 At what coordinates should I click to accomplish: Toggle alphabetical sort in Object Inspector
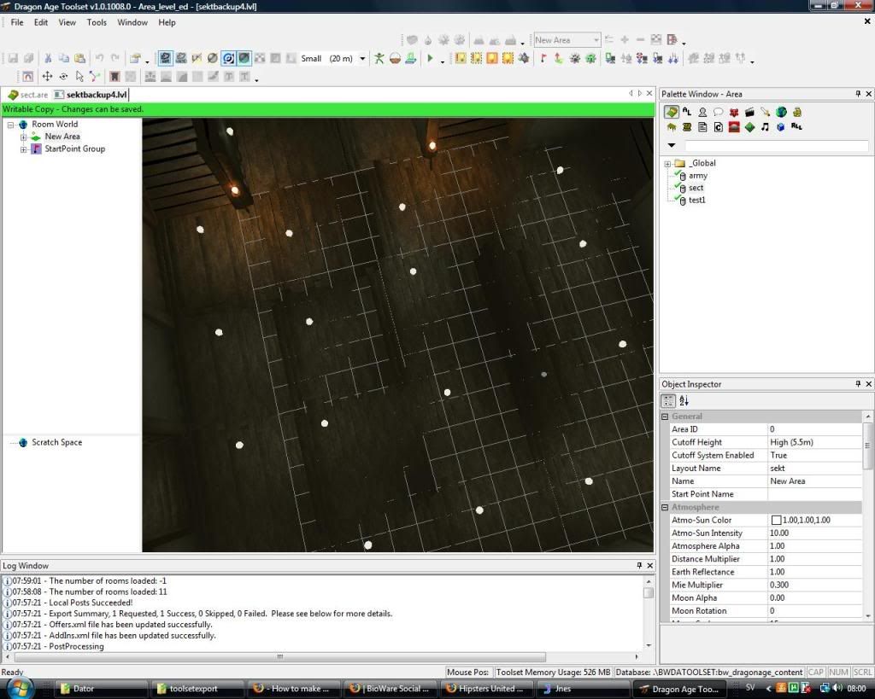pos(684,401)
